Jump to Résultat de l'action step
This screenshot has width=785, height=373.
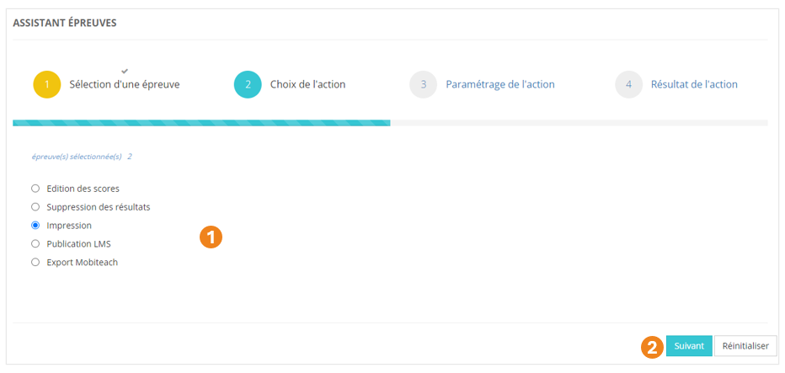694,85
